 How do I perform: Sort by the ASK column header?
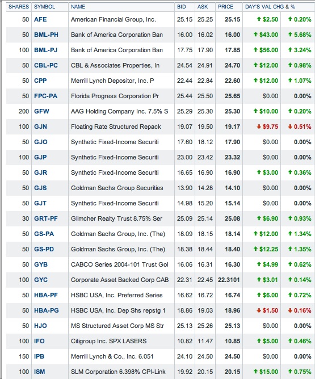click(x=203, y=7)
